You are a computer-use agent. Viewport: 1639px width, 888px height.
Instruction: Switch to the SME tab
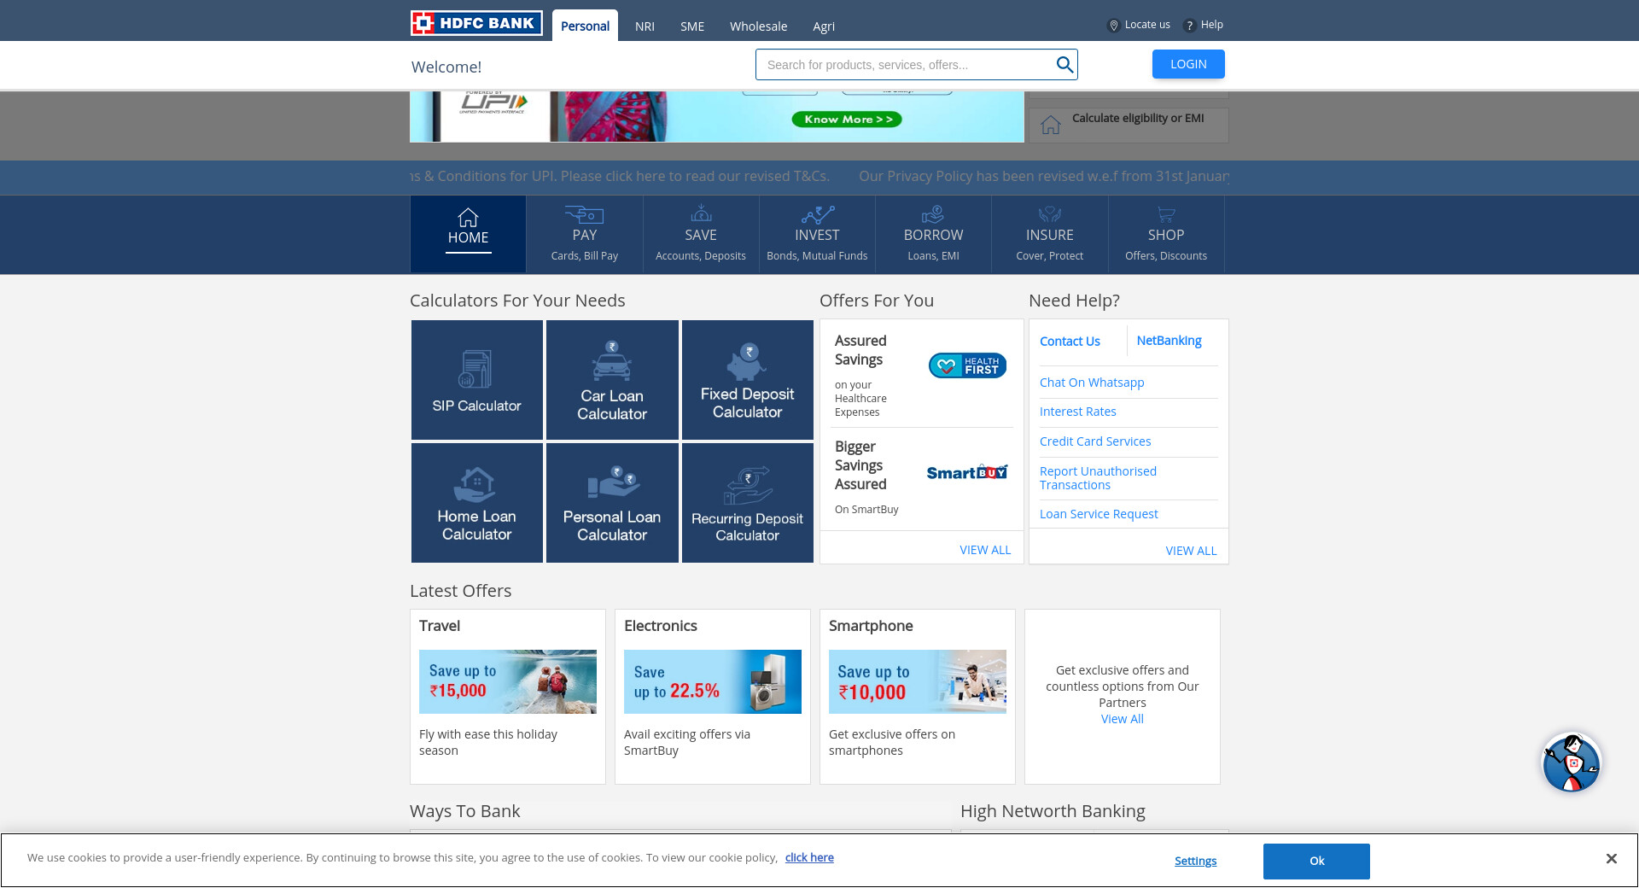(692, 26)
